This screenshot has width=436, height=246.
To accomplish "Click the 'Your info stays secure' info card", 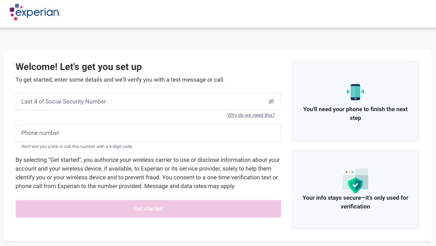I will coord(355,189).
